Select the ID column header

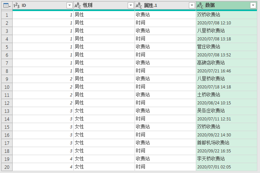43,5
